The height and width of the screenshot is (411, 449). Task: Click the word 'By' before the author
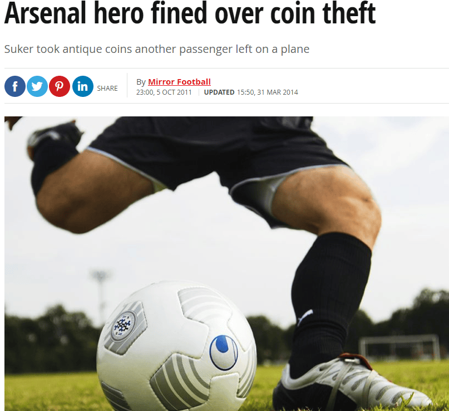point(141,82)
